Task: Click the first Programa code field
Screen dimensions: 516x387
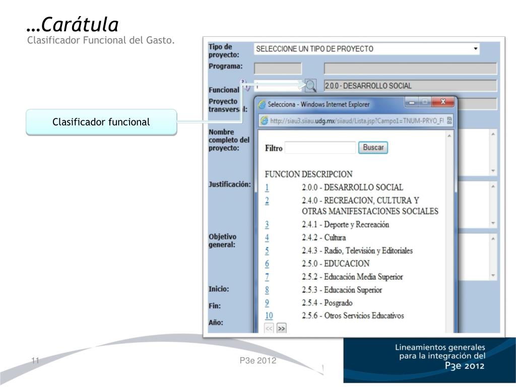Action: [278, 69]
